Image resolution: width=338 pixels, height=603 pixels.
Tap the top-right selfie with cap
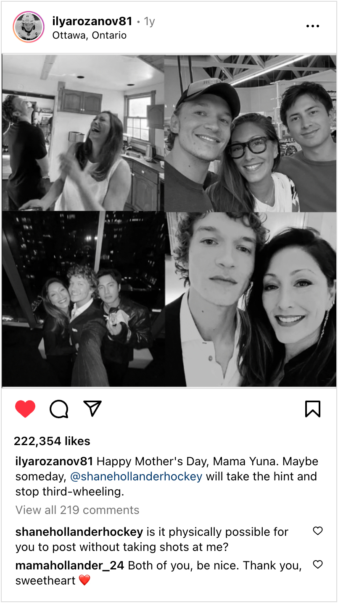tap(251, 133)
